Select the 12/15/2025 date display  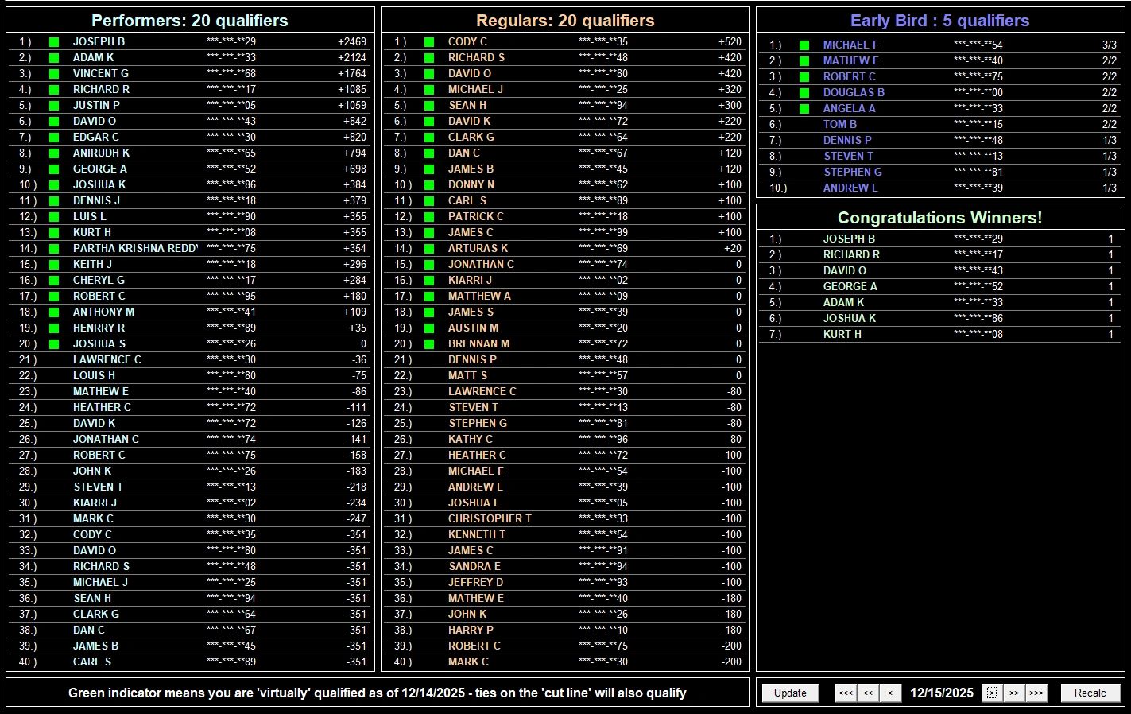click(941, 693)
